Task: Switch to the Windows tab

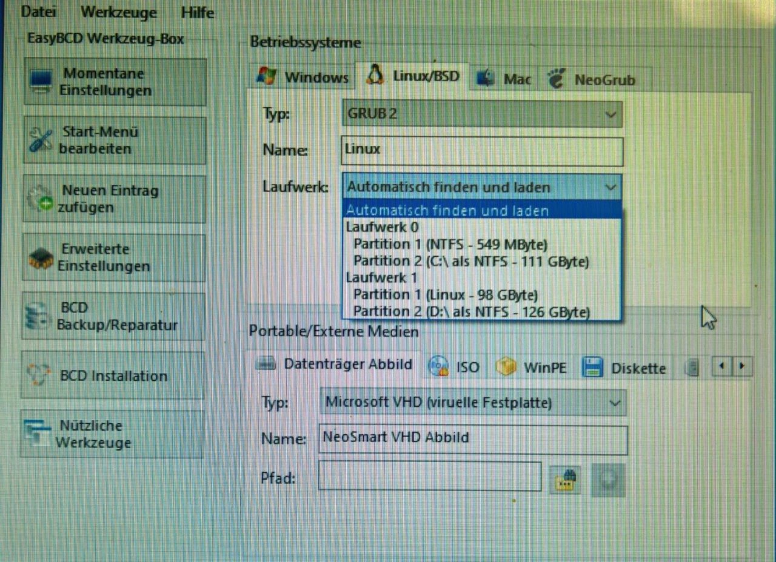Action: [303, 78]
